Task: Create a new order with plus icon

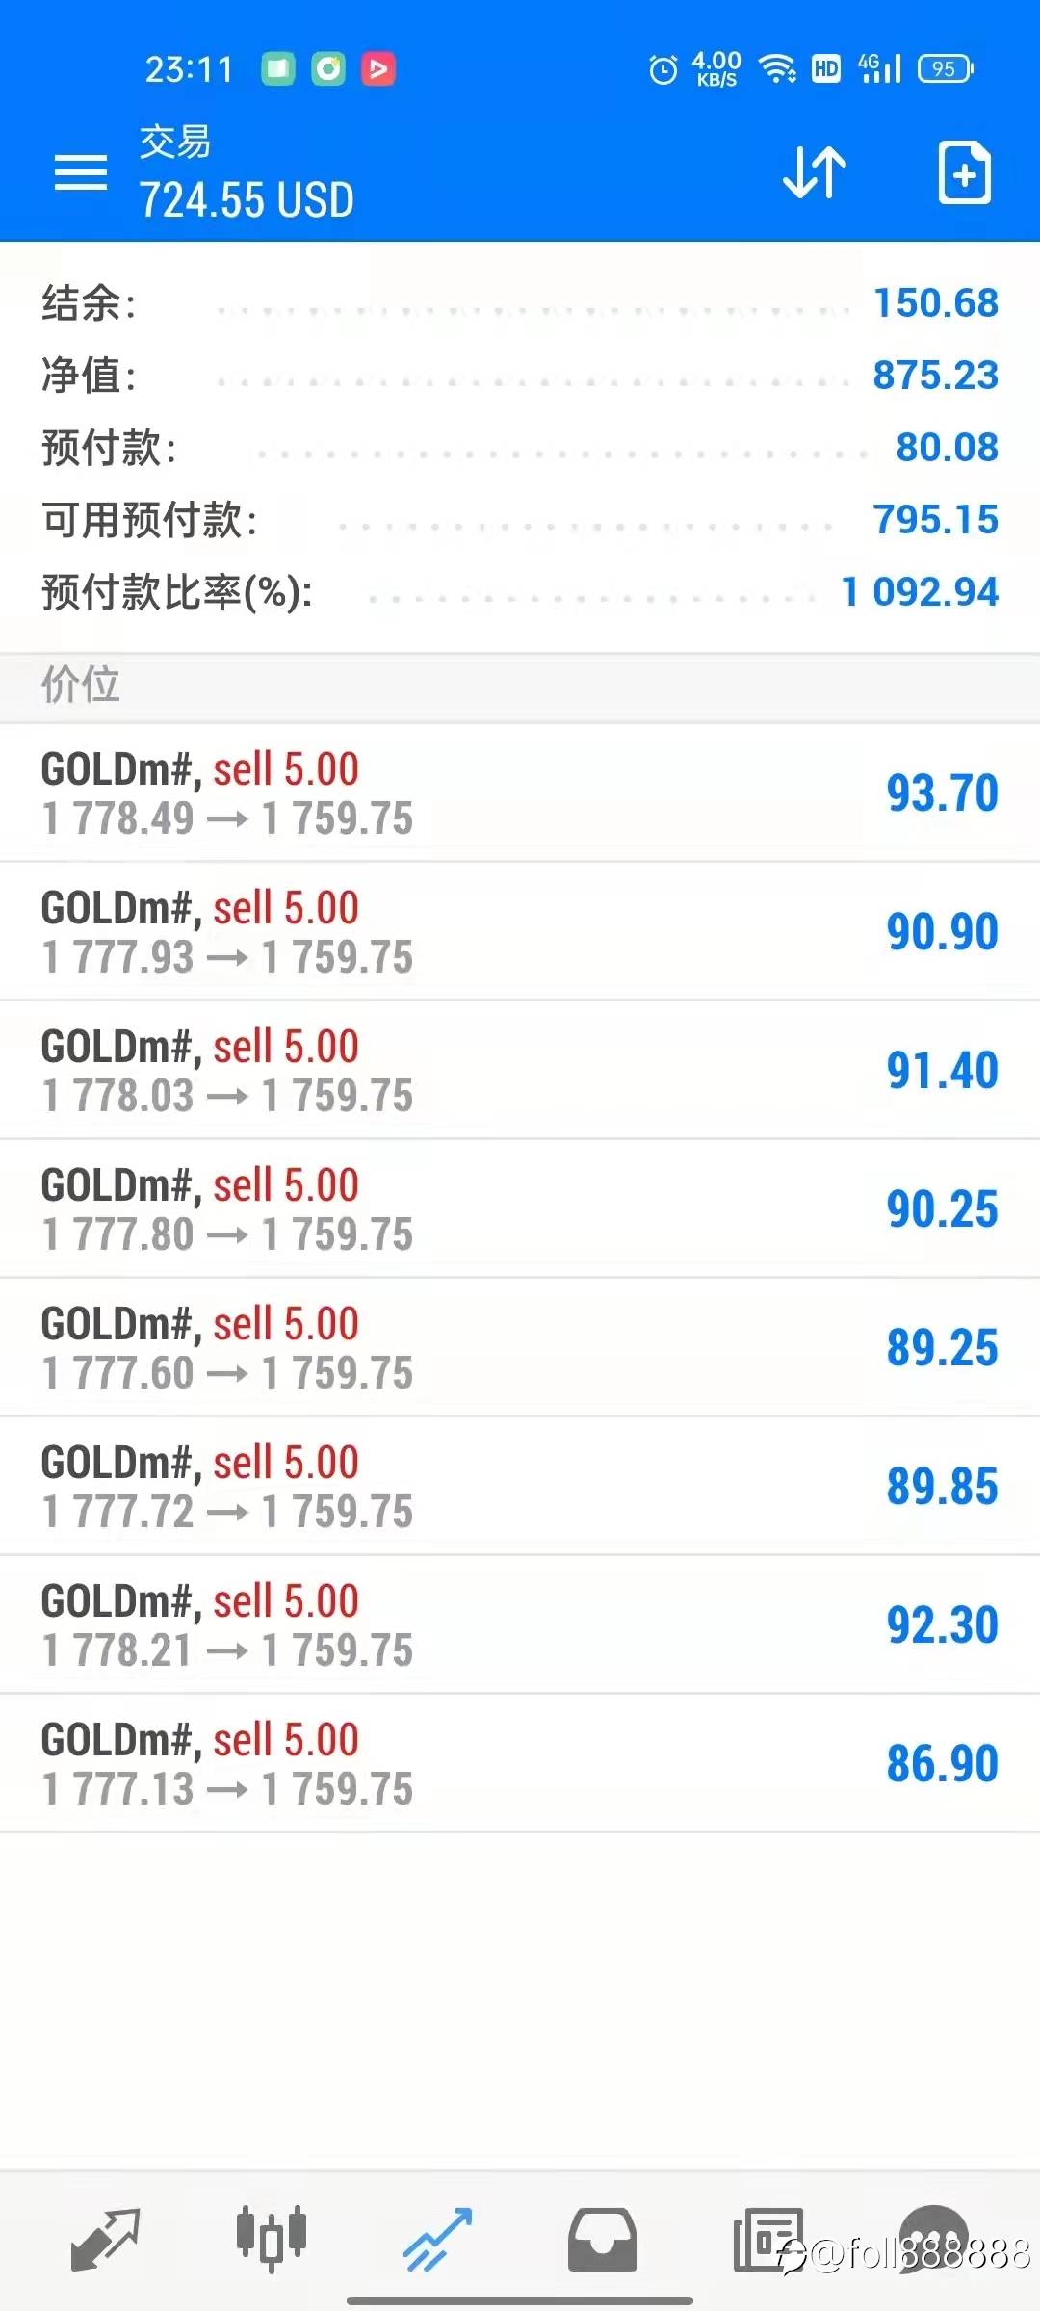Action: pyautogui.click(x=965, y=173)
